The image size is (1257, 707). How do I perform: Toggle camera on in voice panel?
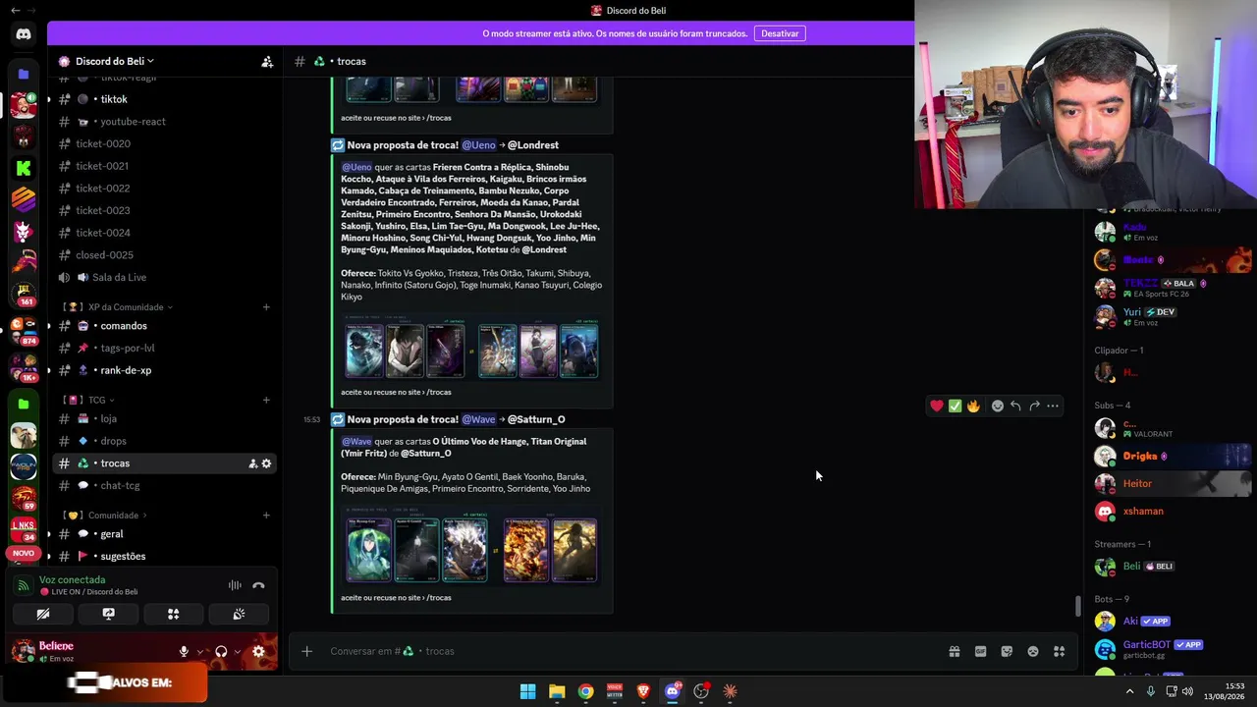(43, 614)
